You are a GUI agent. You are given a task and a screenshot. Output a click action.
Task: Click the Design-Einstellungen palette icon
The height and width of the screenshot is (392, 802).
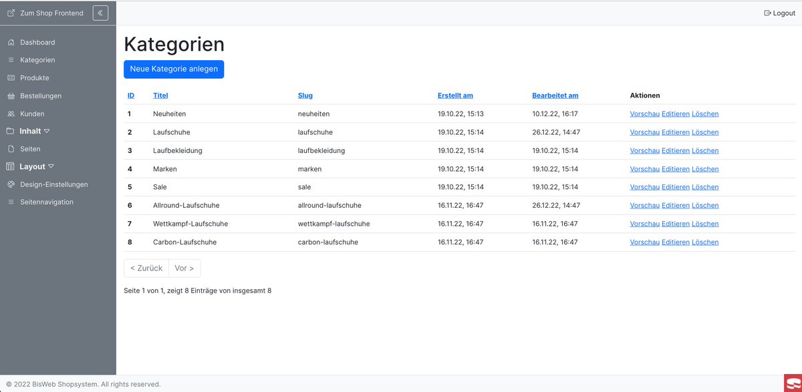click(x=11, y=184)
